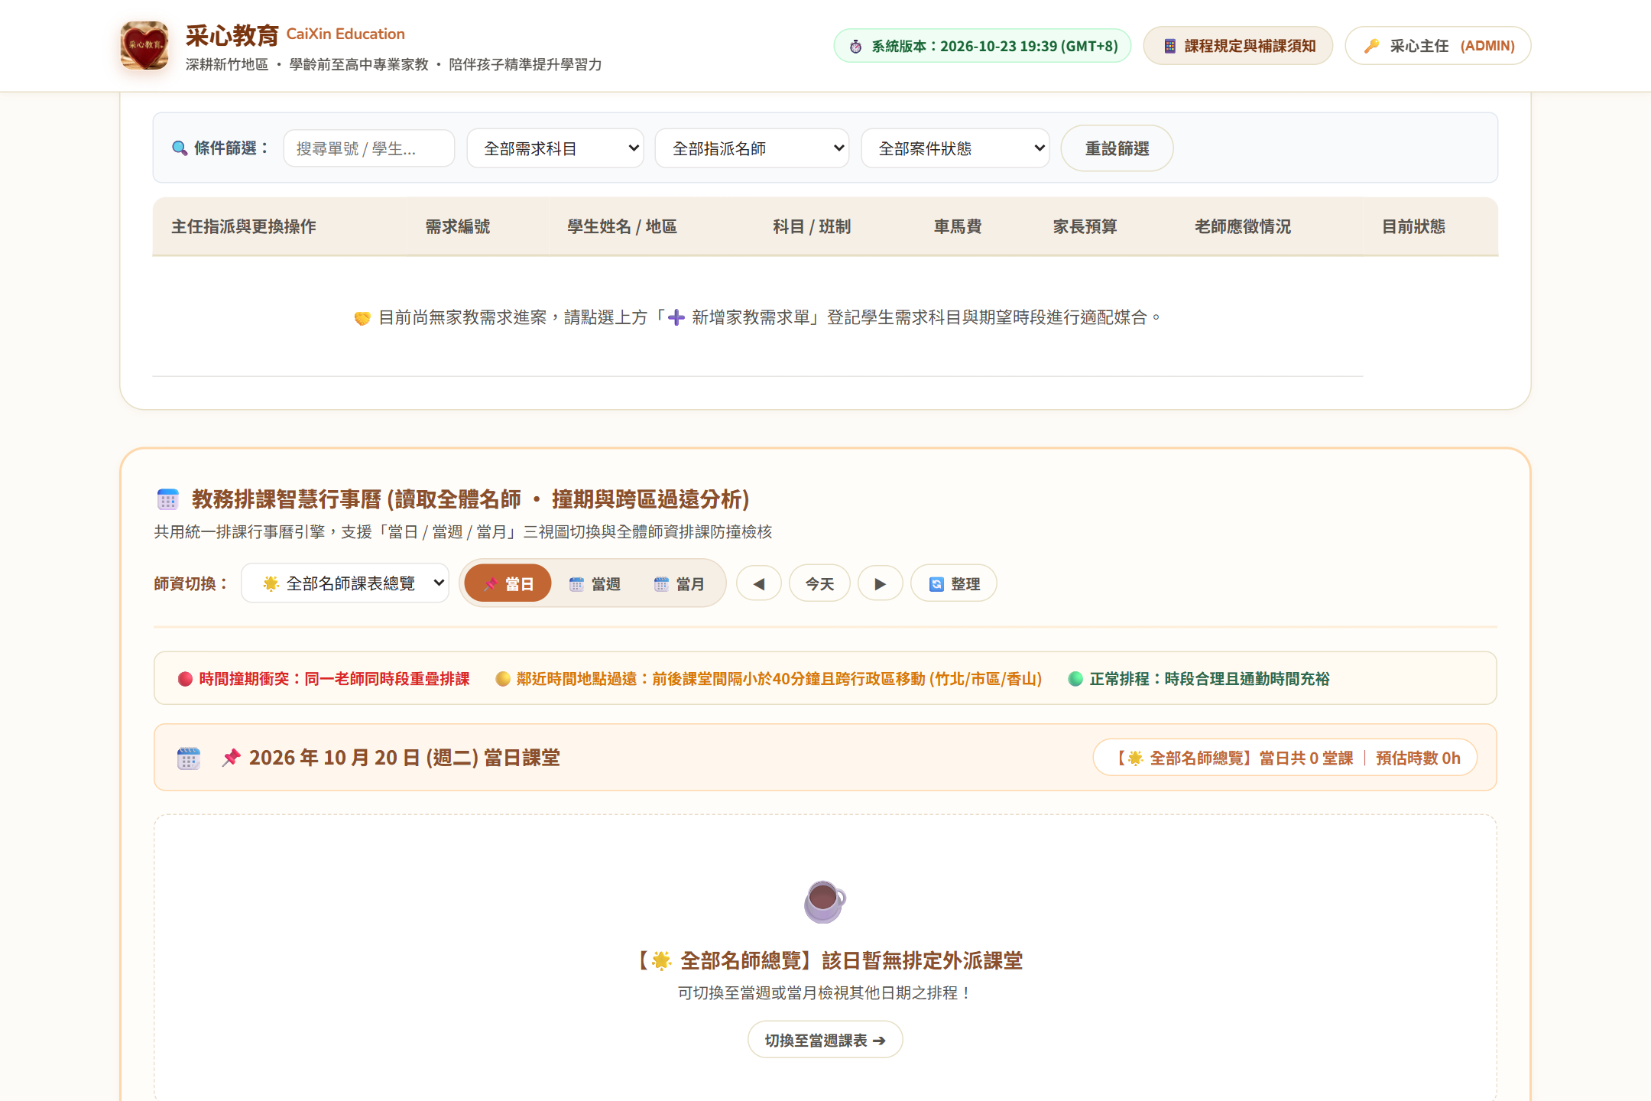Viewport: 1651px width, 1101px height.
Task: Click the magnifier icon next to 條件篩選
Action: point(180,148)
